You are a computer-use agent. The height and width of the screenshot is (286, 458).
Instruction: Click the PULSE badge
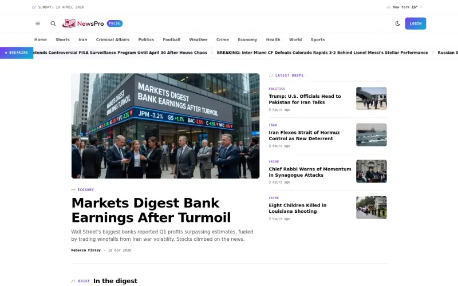coord(114,23)
